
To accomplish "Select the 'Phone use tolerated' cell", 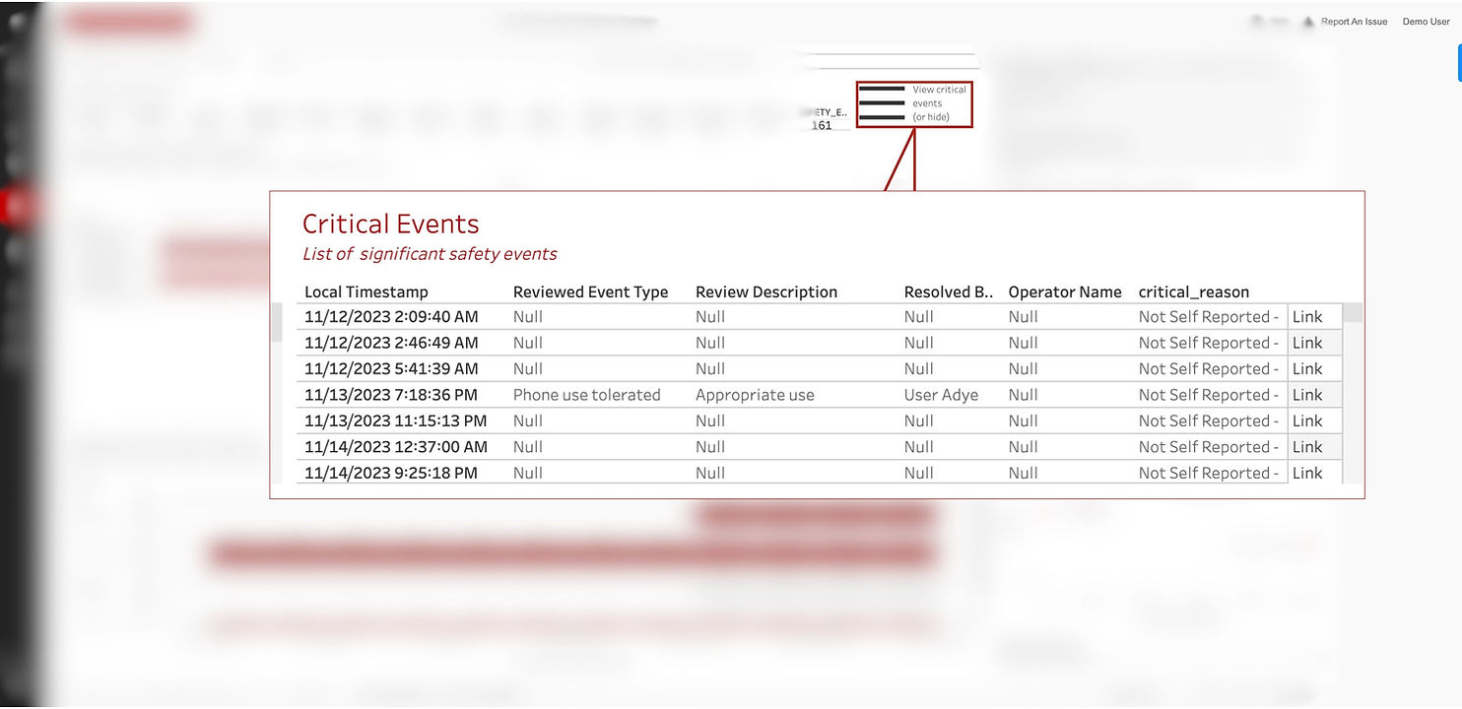I will coord(586,395).
